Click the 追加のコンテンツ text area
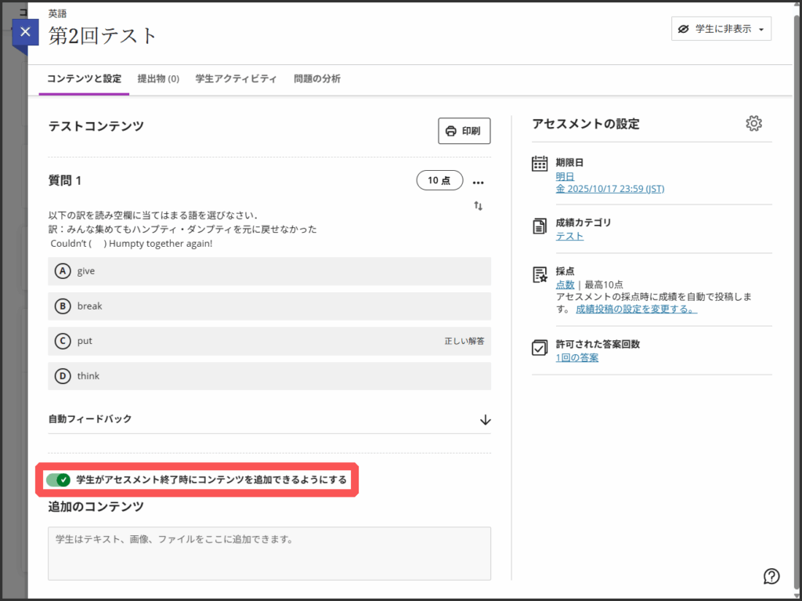This screenshot has width=802, height=601. [269, 552]
